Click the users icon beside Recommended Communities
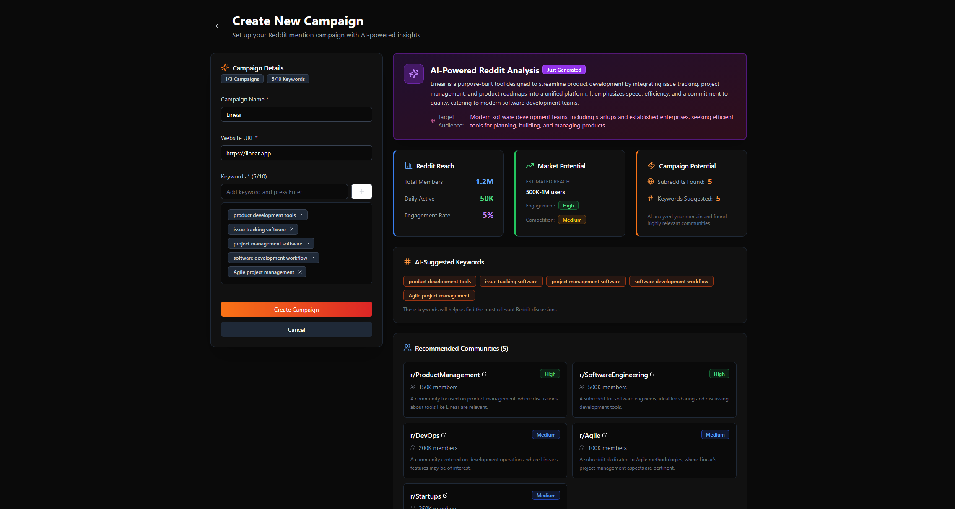This screenshot has width=955, height=509. 407,347
